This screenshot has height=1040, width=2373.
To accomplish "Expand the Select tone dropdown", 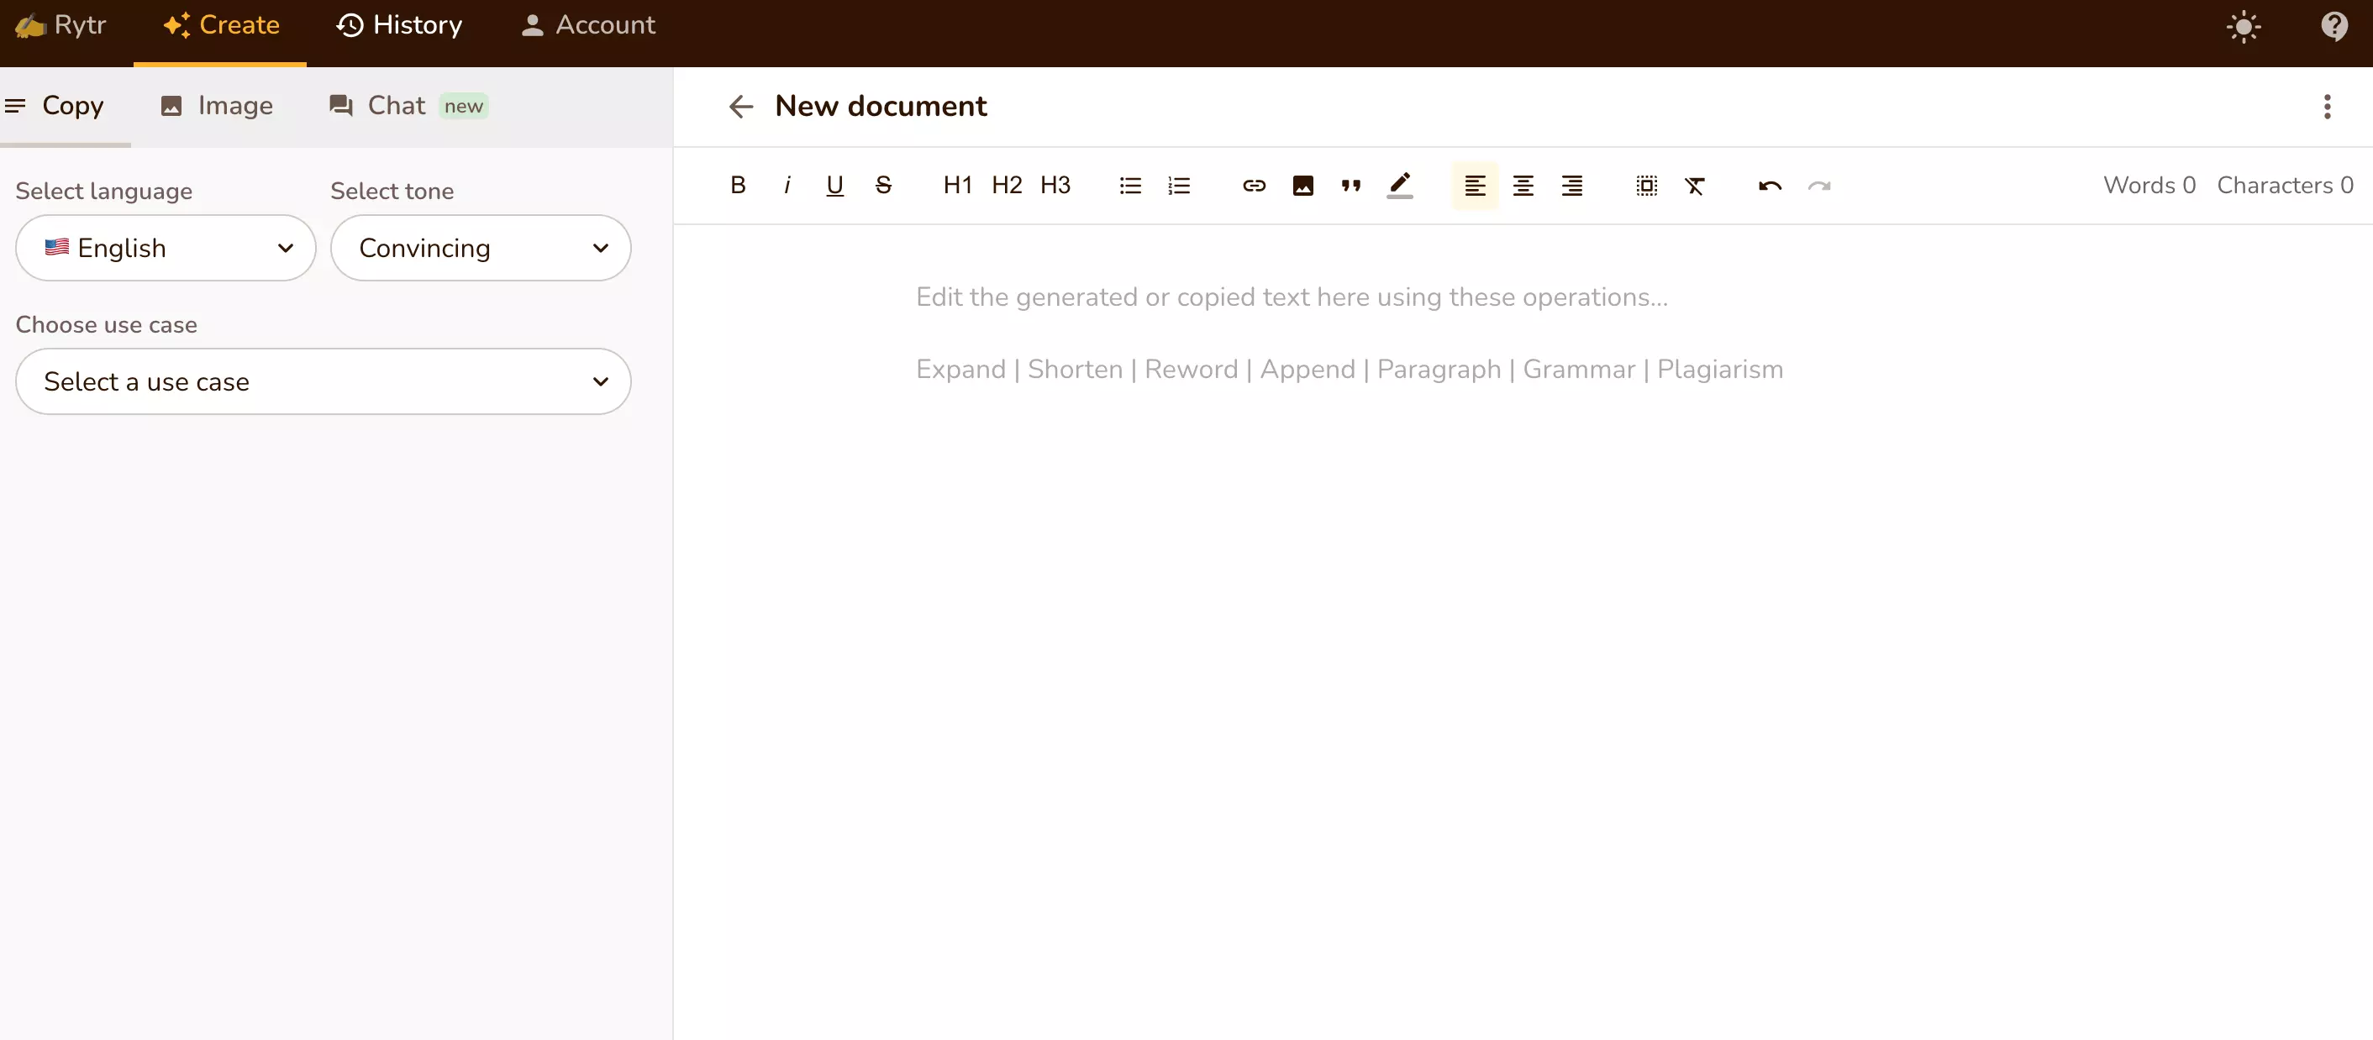I will click(480, 247).
